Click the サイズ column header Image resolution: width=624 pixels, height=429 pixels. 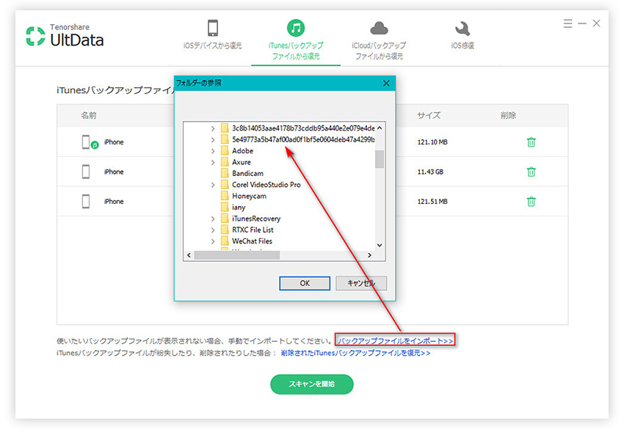tap(429, 116)
